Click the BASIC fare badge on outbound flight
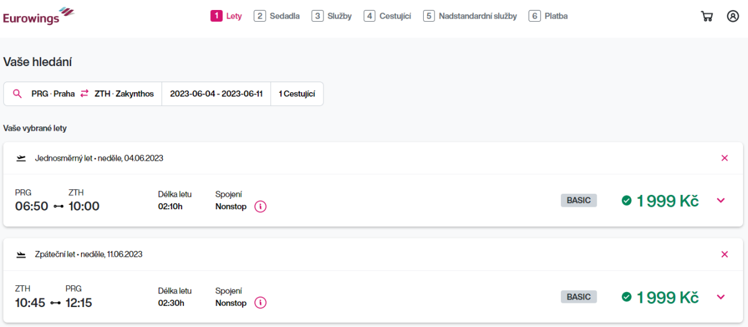 pos(578,201)
